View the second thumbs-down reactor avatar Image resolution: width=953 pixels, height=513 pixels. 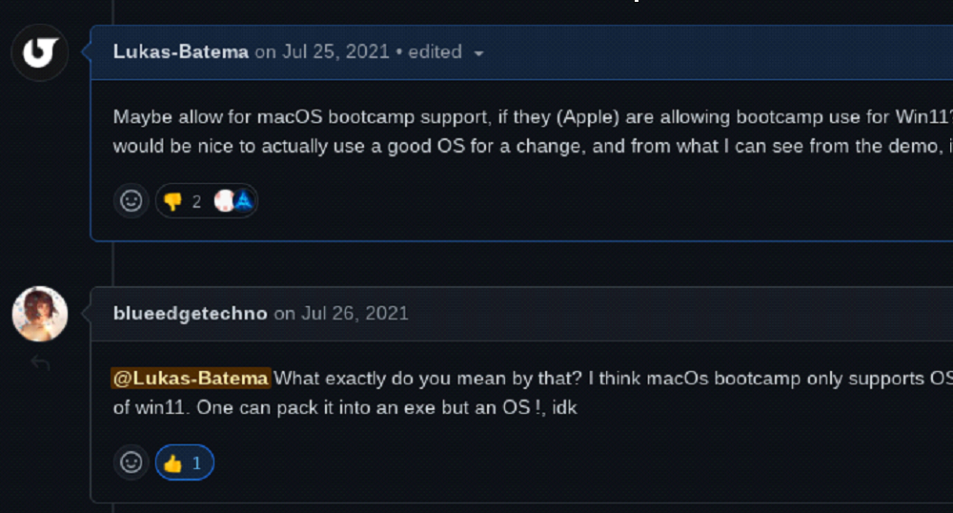(242, 201)
